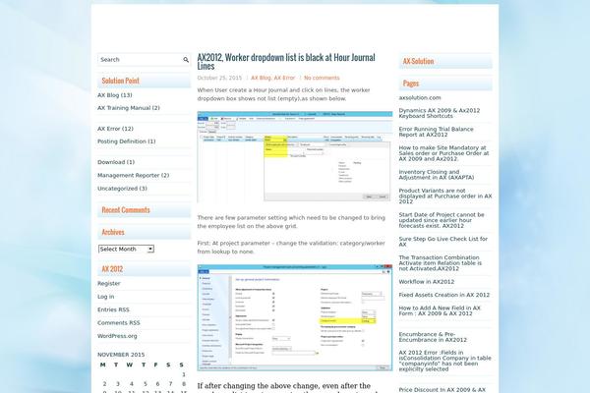Visit the WordPress.org link
This screenshot has width=590, height=393.
(x=117, y=336)
